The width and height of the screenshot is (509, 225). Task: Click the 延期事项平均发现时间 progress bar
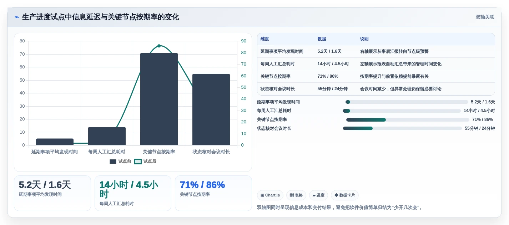click(407, 102)
